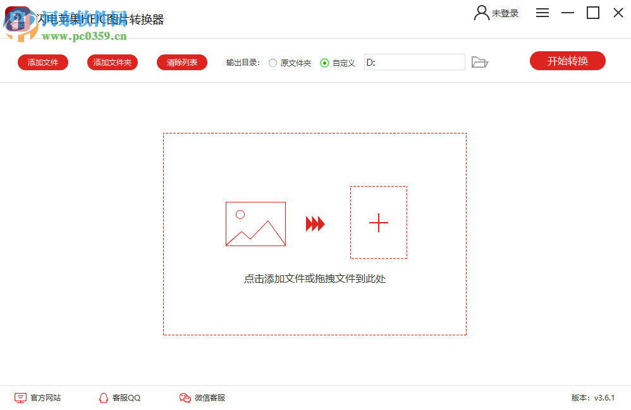The image size is (631, 410).
Task: Click the 添加文件 button
Action: tap(42, 62)
